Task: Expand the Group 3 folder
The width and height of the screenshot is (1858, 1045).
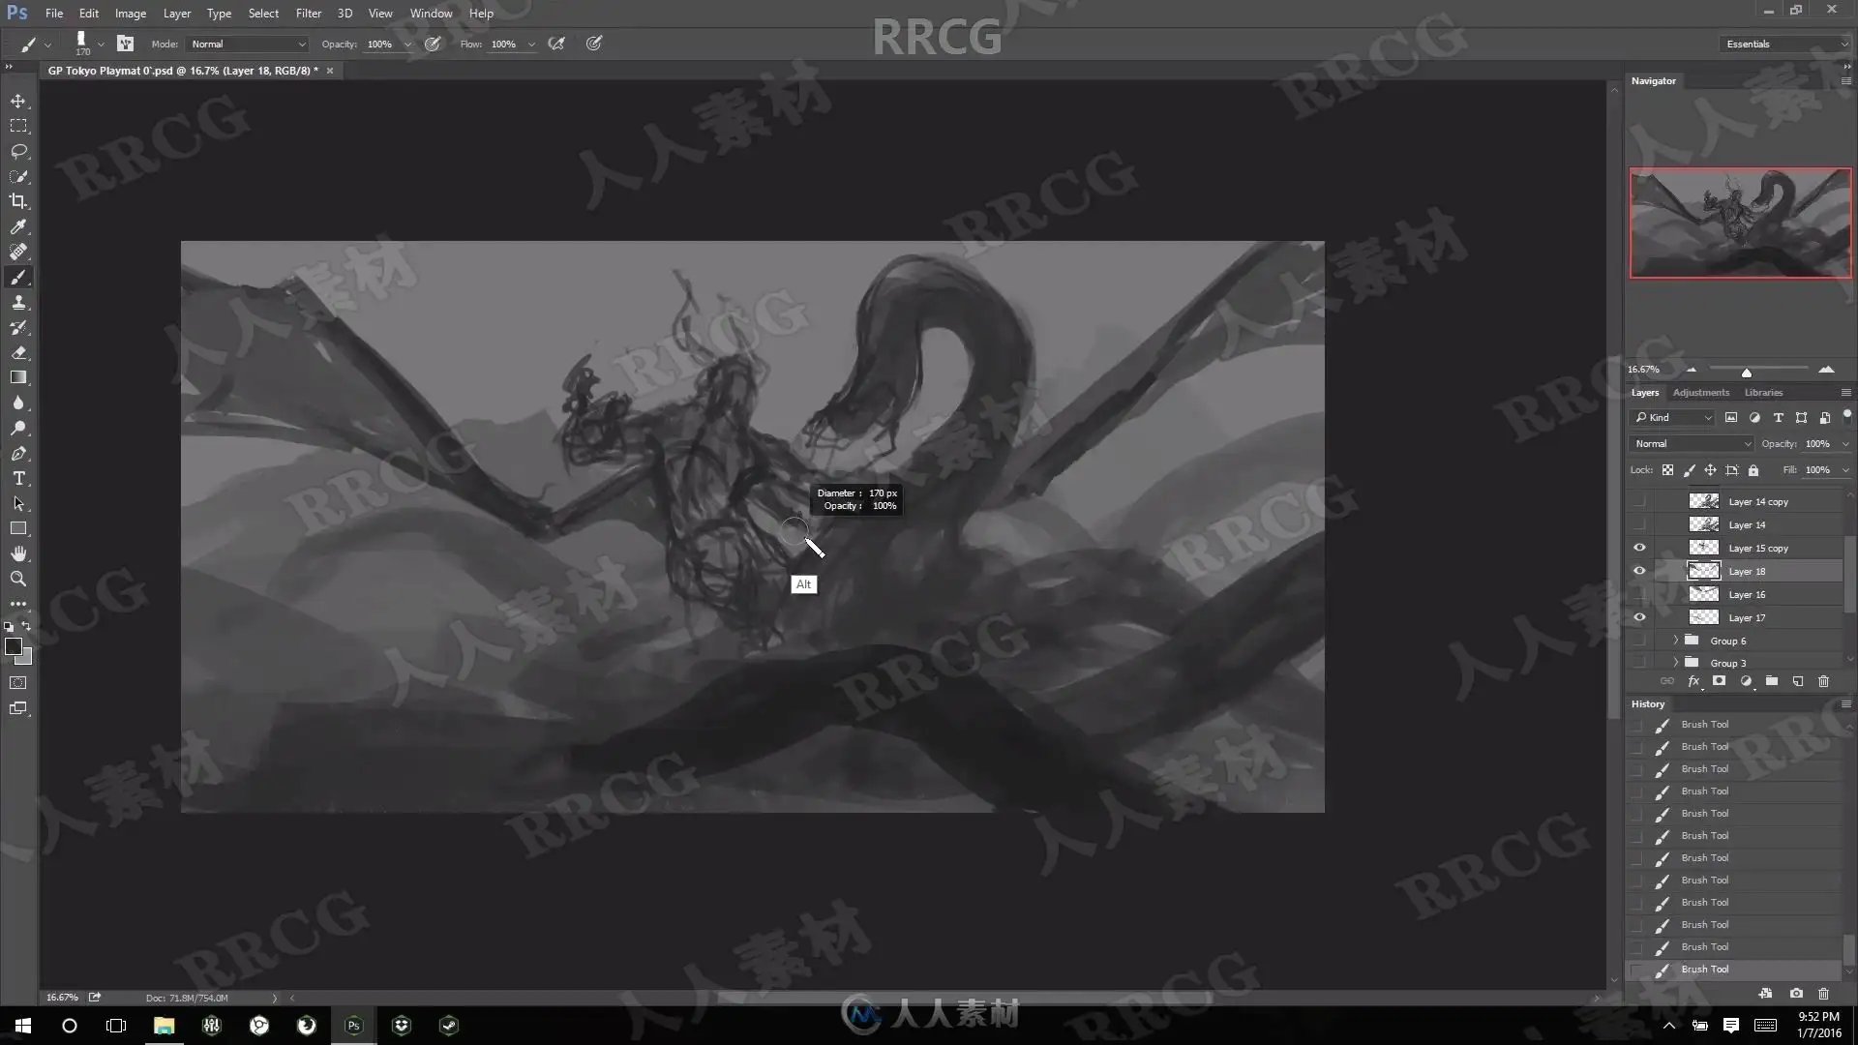Action: coord(1676,663)
